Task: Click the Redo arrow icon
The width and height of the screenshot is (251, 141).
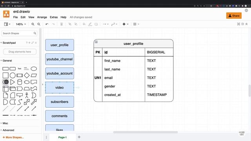Action: pyautogui.click(x=53, y=24)
